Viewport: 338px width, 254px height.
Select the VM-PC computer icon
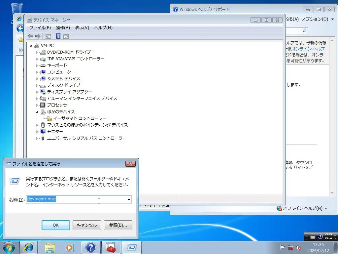coord(37,46)
